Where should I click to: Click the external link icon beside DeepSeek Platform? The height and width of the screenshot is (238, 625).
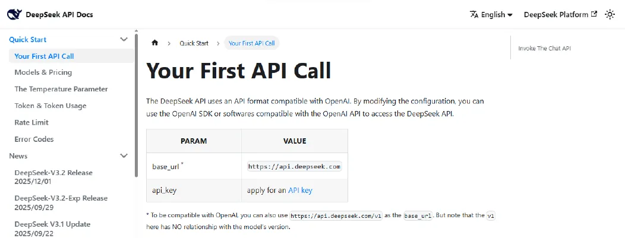tap(594, 14)
